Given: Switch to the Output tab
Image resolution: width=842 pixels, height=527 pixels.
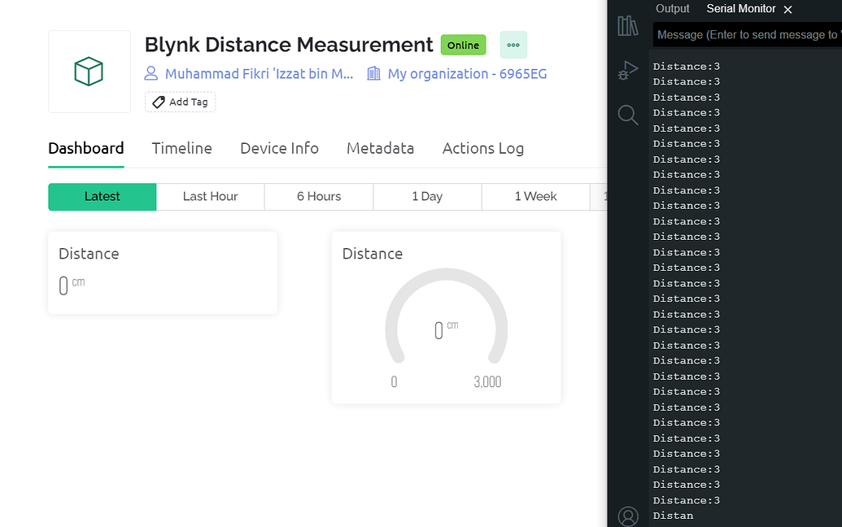Looking at the screenshot, I should click(x=672, y=8).
